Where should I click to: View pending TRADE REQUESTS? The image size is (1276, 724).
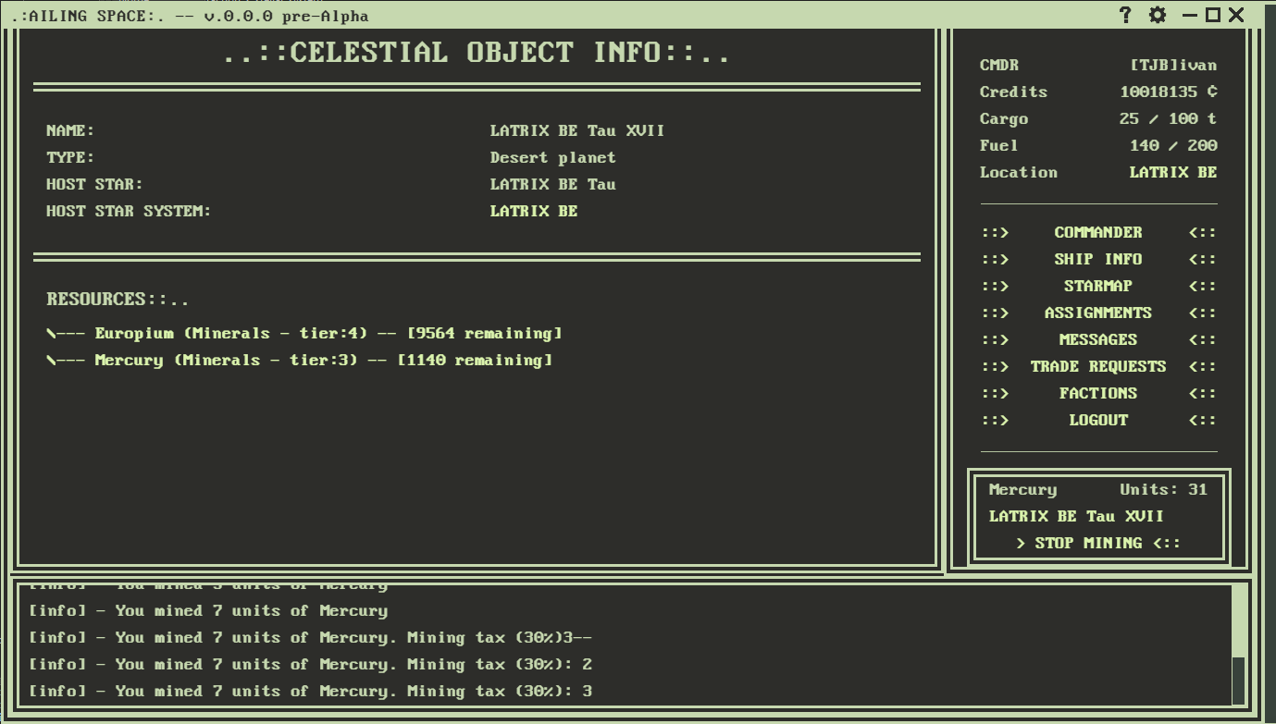click(x=1097, y=366)
